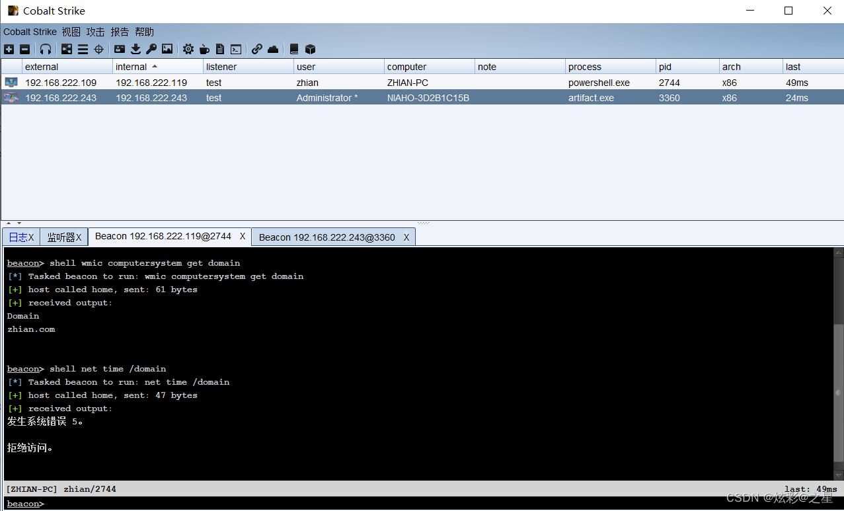Switch to the session table view
844x511 pixels.
click(x=83, y=49)
